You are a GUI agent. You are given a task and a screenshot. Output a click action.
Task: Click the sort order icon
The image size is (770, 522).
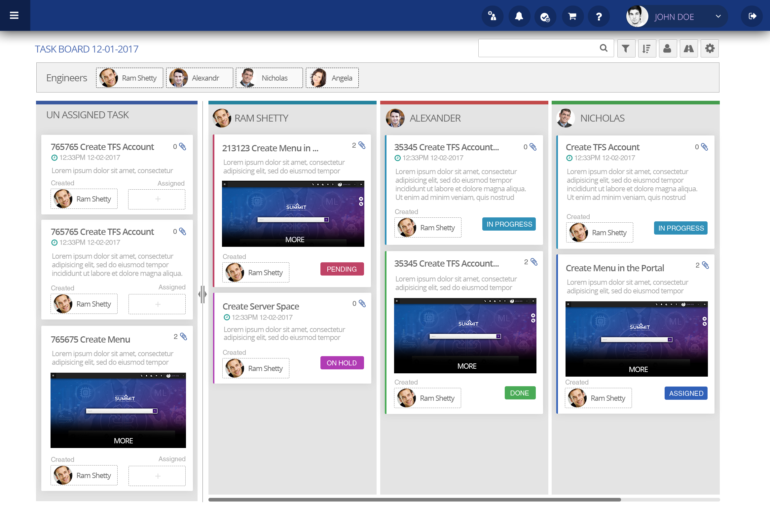coord(647,49)
